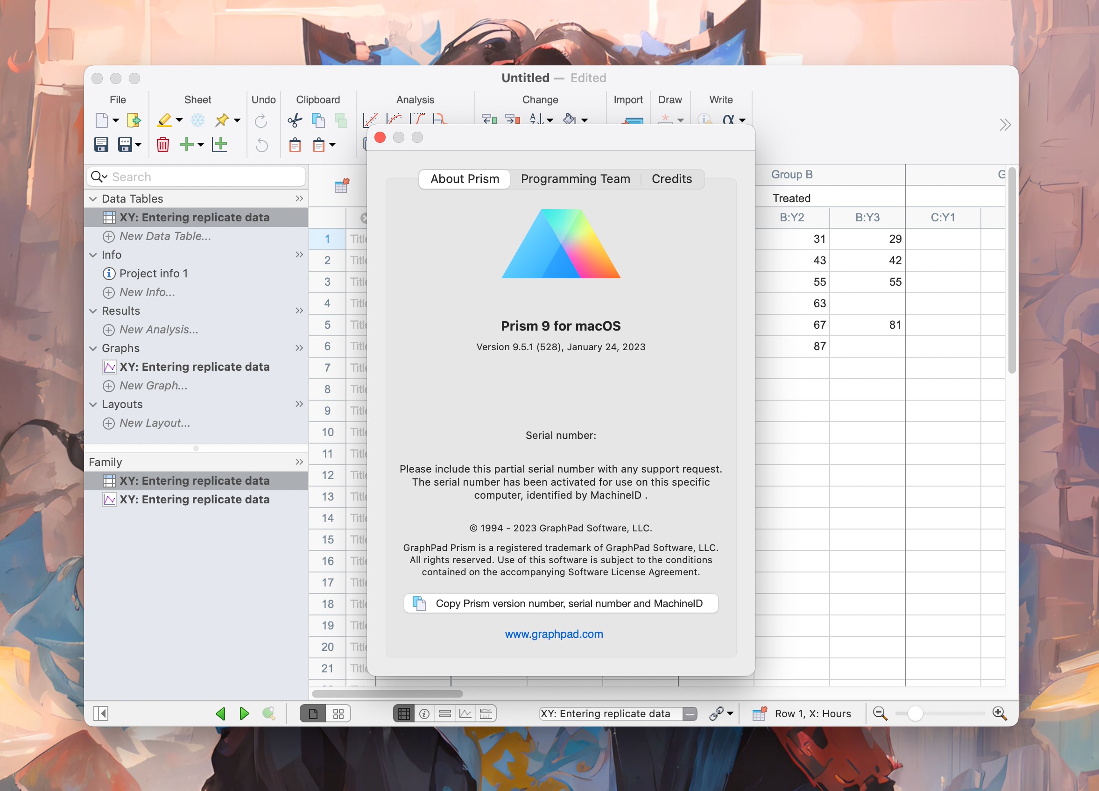The height and width of the screenshot is (791, 1099).
Task: Click New Analysis... in navigator
Action: [x=159, y=330]
